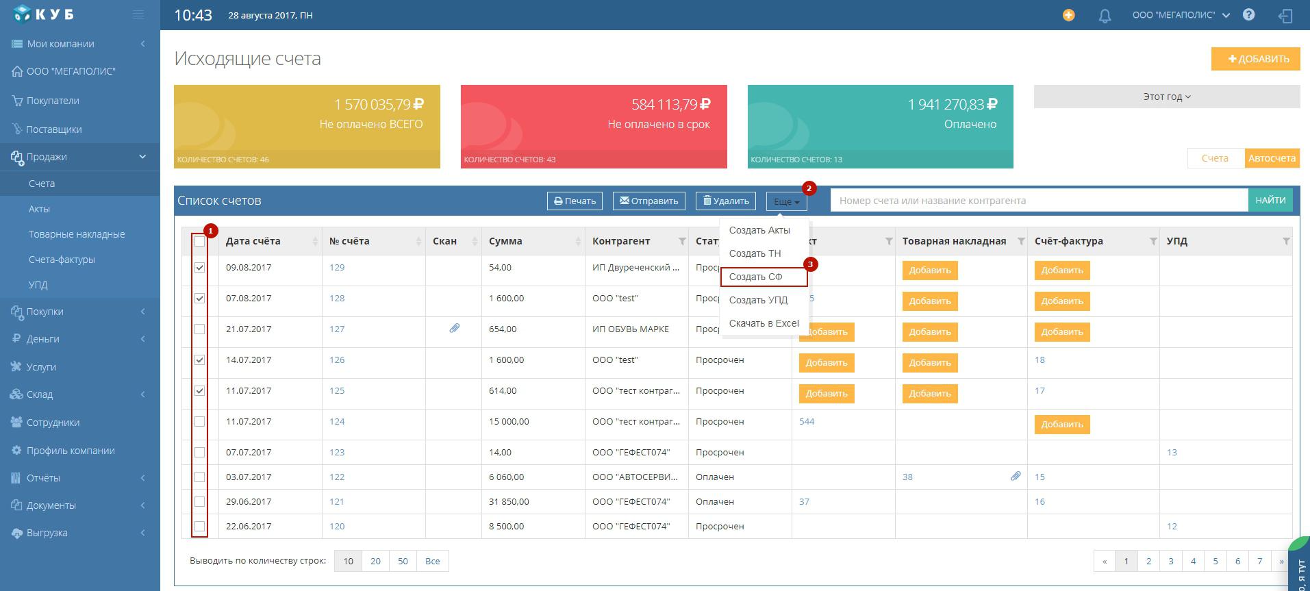
Task: Sort by Скан column arrows
Action: (475, 241)
